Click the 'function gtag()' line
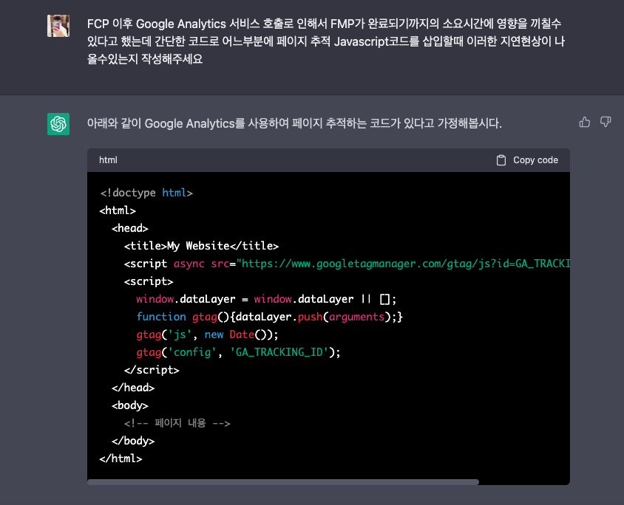This screenshot has height=505, width=624. tap(269, 317)
